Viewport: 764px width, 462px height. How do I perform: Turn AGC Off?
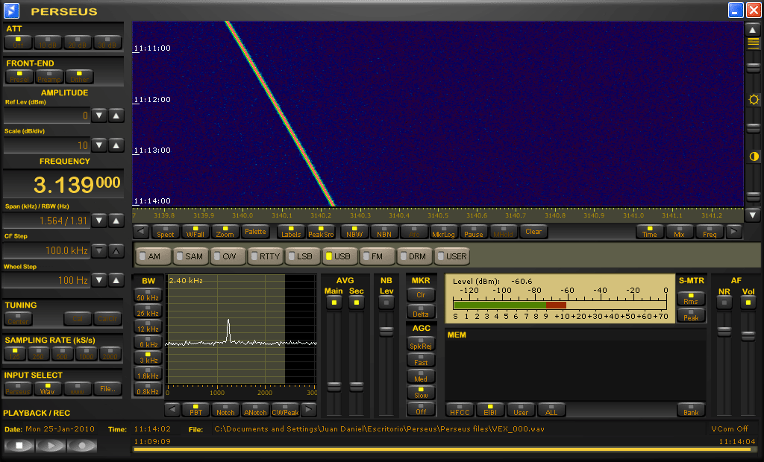[x=421, y=409]
